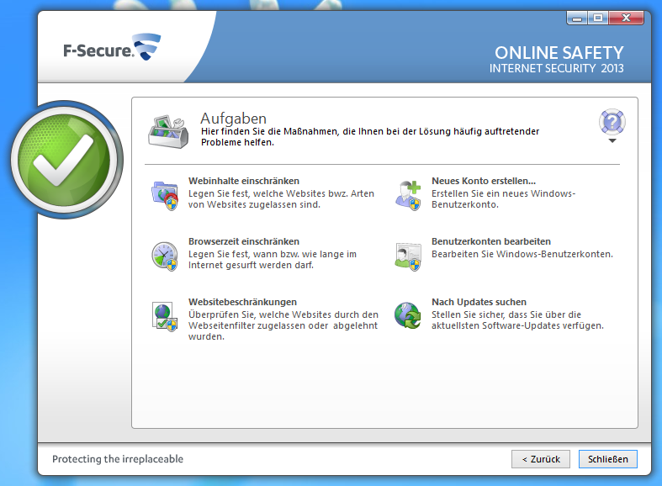Click the Browserzeit einschränken clock icon
The height and width of the screenshot is (486, 662).
(x=165, y=256)
